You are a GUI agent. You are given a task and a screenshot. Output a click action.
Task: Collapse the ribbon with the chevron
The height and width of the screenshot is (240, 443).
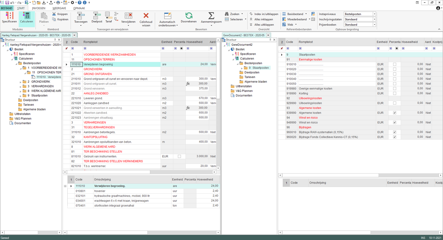(439, 29)
